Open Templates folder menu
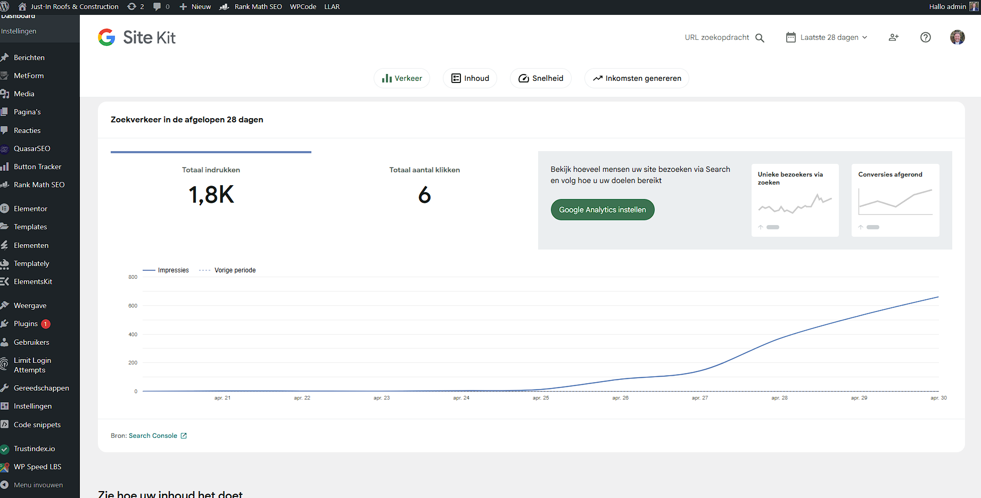Viewport: 981px width, 498px height. [x=30, y=227]
